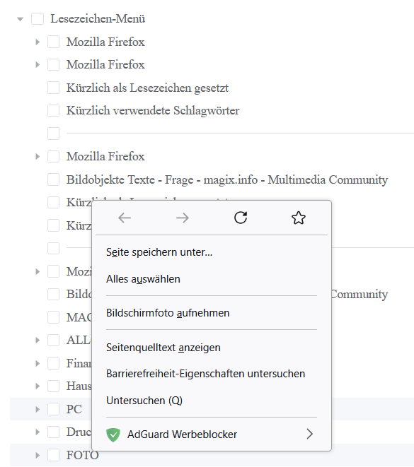Screen dimensions: 414x467
Task: Tick the Druc folder checkbox
Action: click(53, 432)
